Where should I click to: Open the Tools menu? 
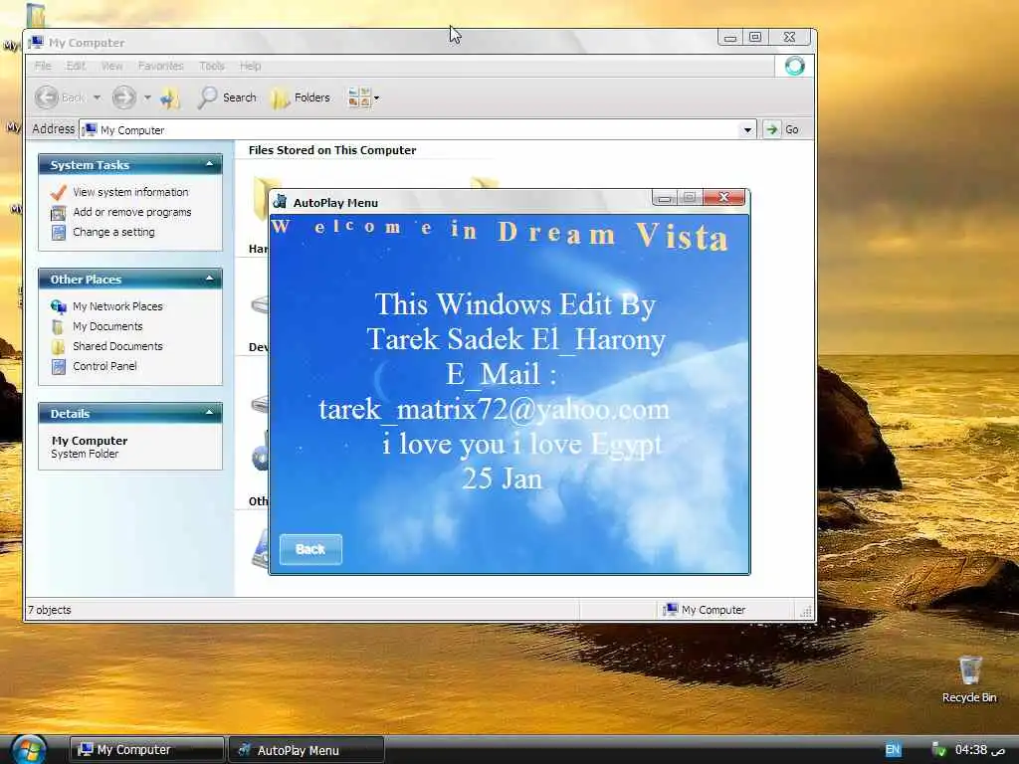coord(212,66)
